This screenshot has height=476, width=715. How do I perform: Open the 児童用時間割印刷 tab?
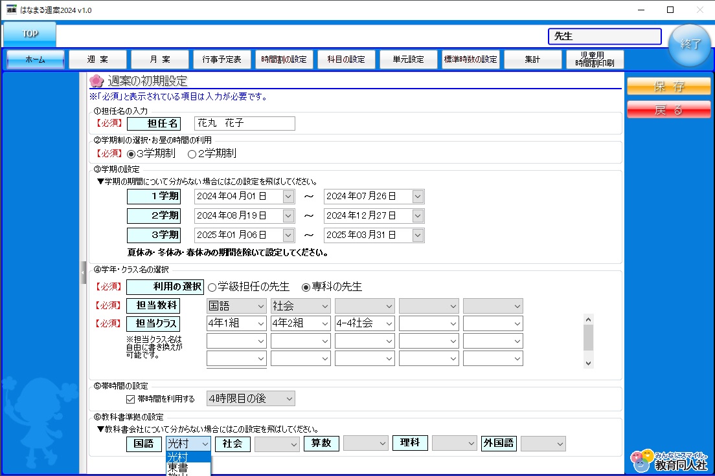(x=595, y=59)
